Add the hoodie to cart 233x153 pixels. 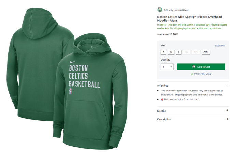coord(201,67)
